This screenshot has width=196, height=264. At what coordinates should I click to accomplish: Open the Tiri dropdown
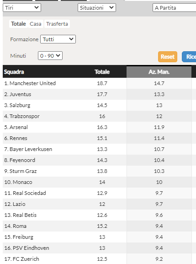pos(22,8)
